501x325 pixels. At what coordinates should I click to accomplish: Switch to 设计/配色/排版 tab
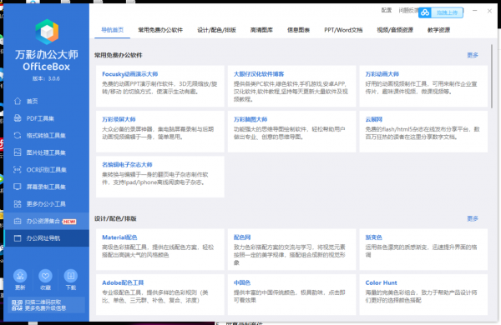tap(216, 30)
